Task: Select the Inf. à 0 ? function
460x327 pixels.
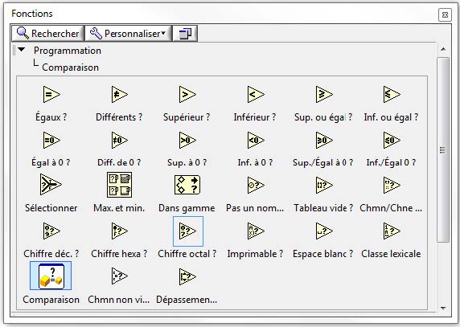Action: (x=256, y=140)
